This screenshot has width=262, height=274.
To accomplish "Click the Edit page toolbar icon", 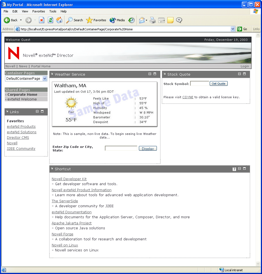I will [x=161, y=20].
